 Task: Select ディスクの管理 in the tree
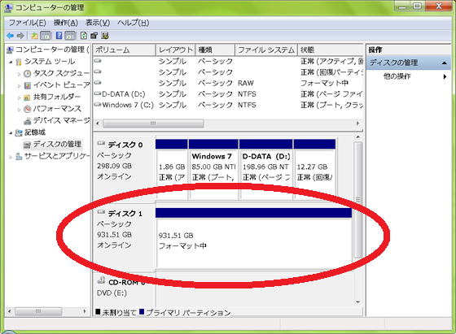(52, 144)
